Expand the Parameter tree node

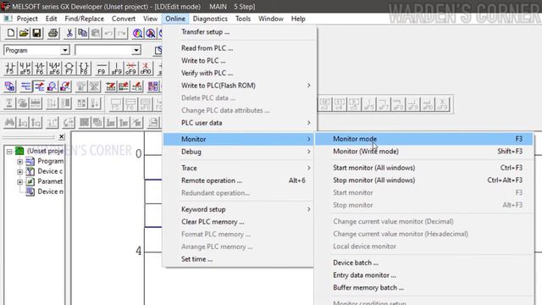[20, 181]
